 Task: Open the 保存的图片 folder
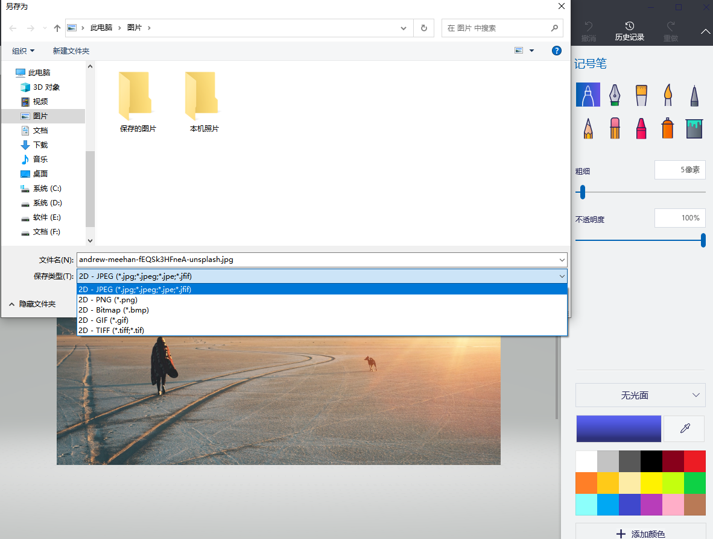pyautogui.click(x=138, y=102)
